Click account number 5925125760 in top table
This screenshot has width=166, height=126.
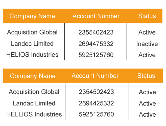tap(96, 55)
